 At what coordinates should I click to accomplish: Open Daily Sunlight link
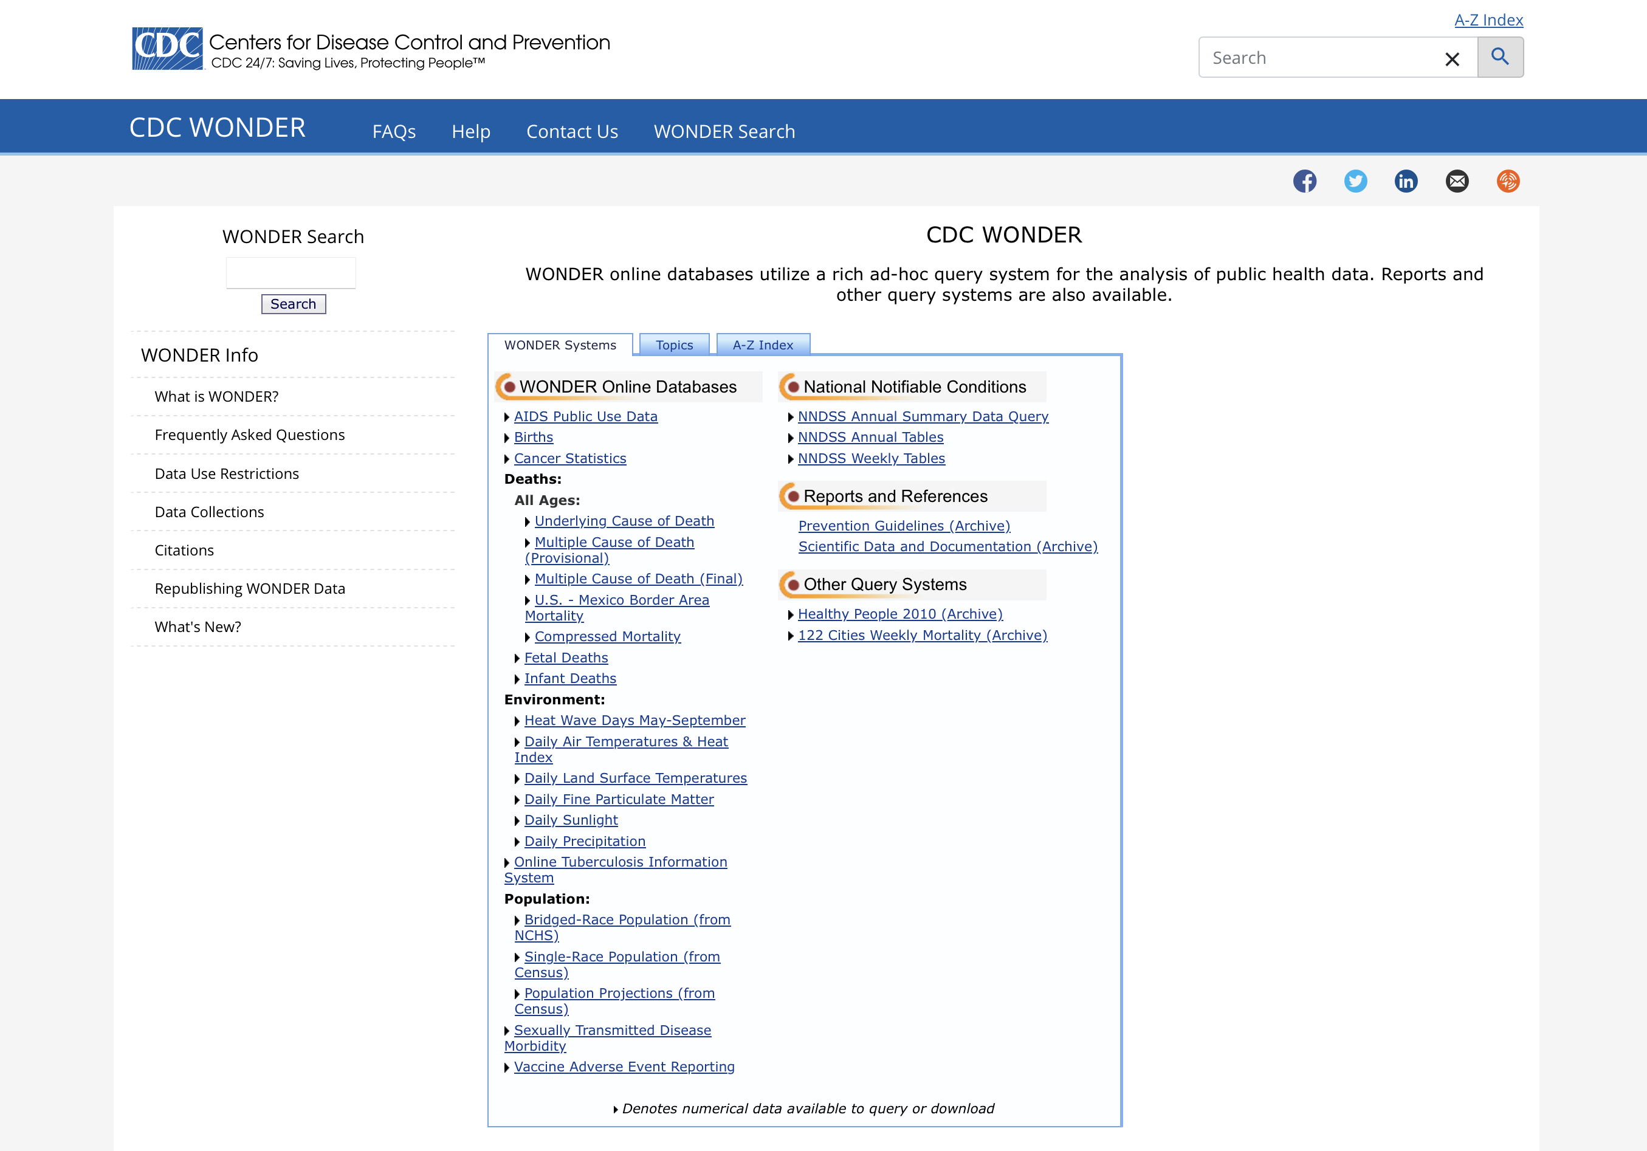pos(571,820)
